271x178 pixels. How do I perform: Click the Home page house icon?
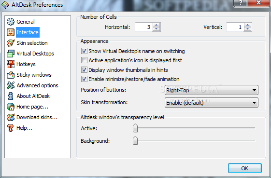click(11, 107)
